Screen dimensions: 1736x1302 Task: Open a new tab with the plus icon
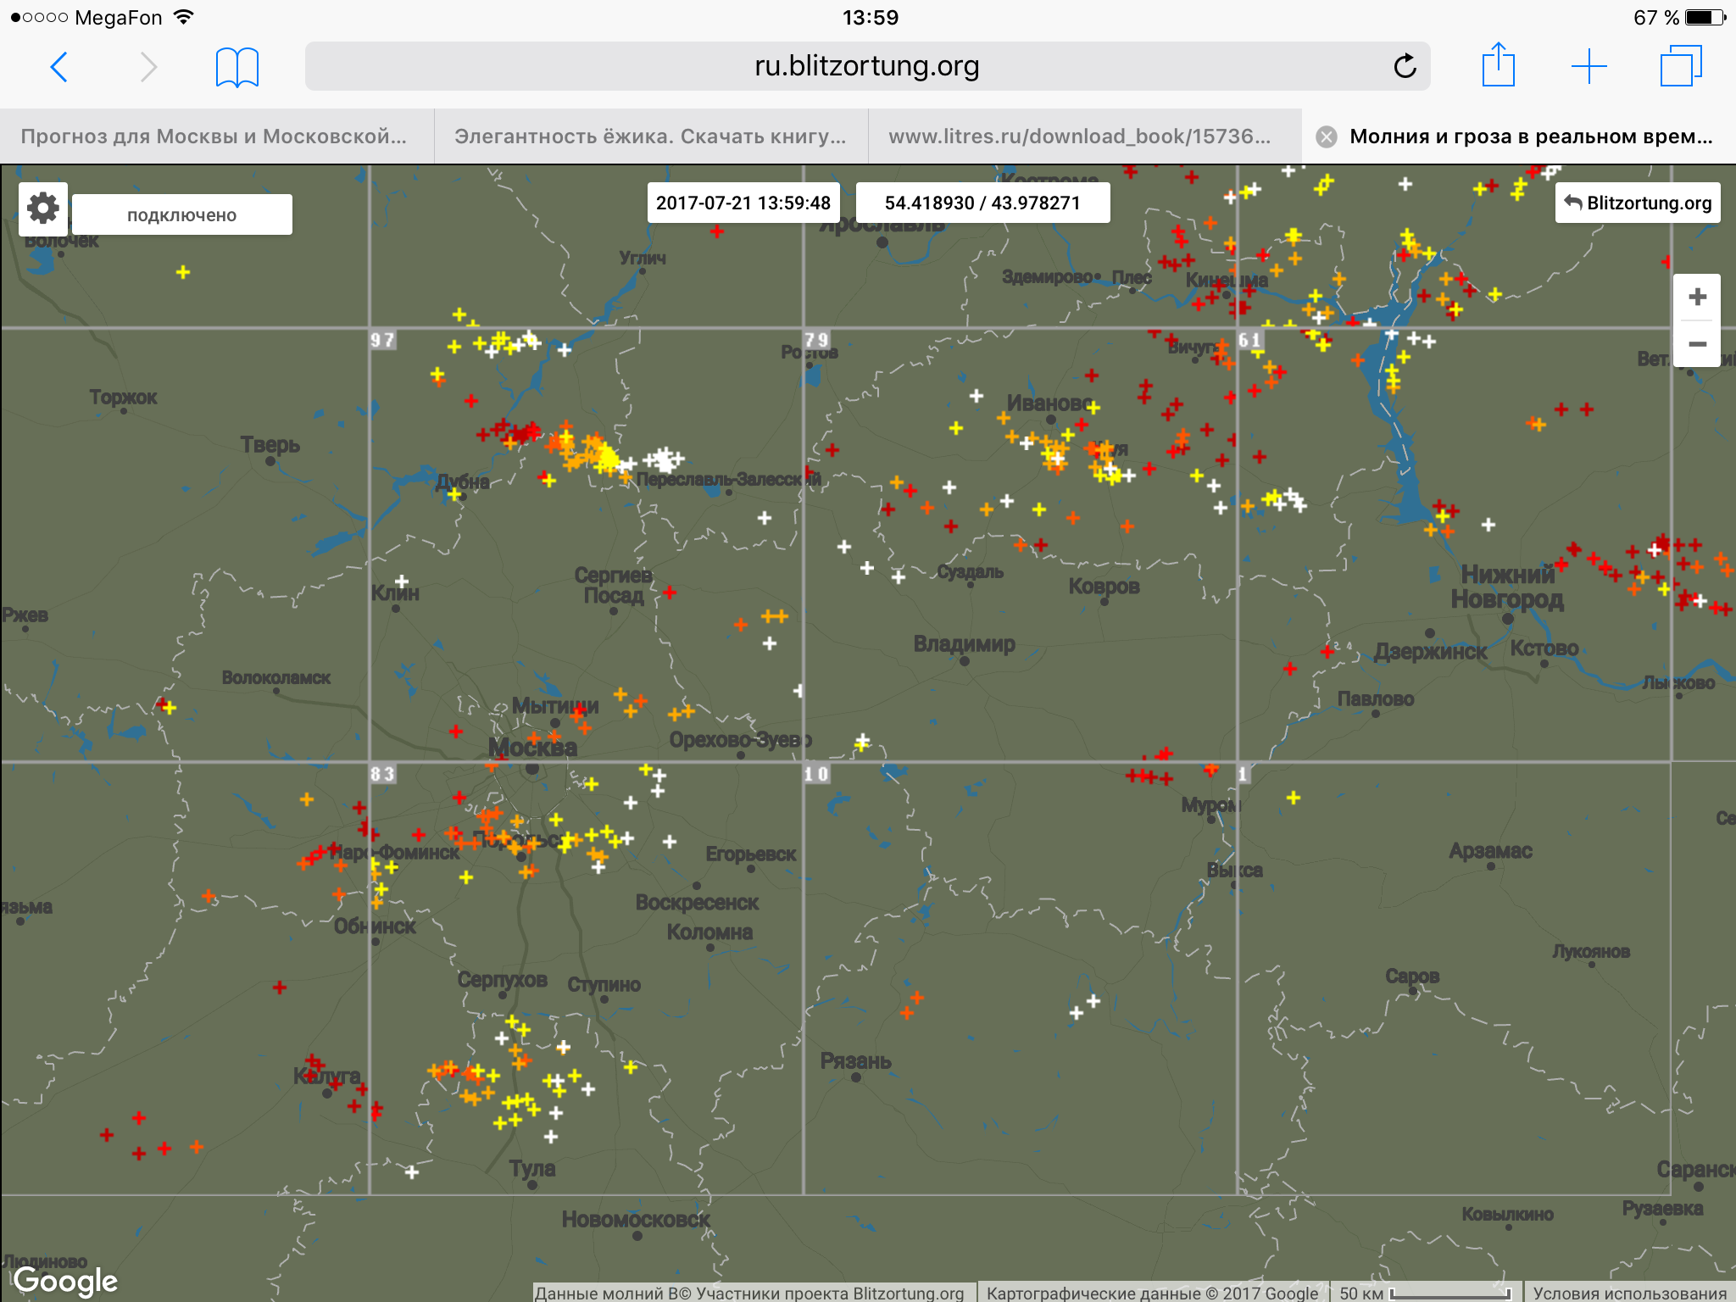coord(1589,66)
